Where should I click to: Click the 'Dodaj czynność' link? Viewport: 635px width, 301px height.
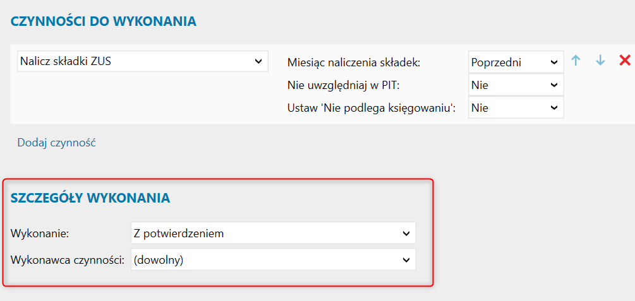(x=56, y=143)
